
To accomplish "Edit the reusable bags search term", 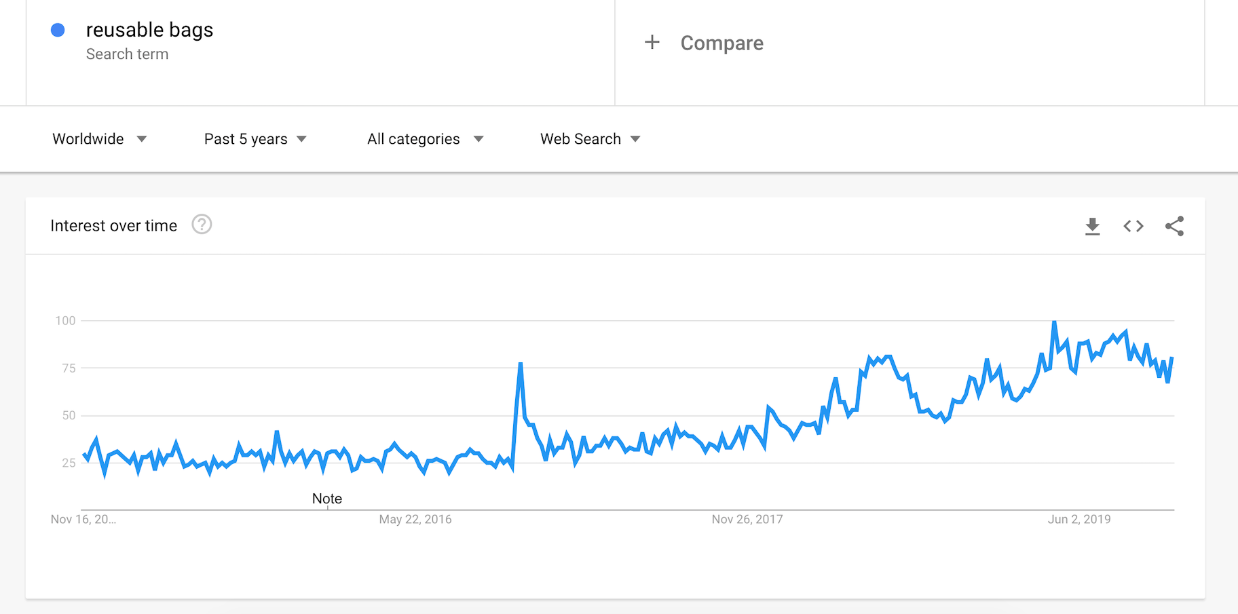I will pos(149,30).
